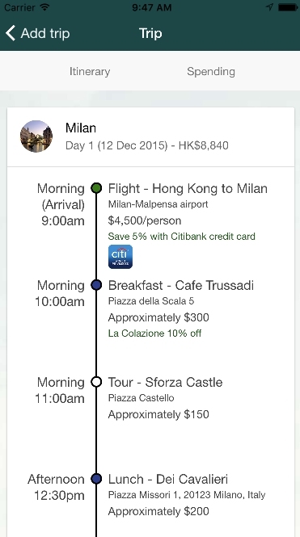Open Tour - Sforza Castle entry
Image resolution: width=300 pixels, height=537 pixels.
(x=165, y=382)
